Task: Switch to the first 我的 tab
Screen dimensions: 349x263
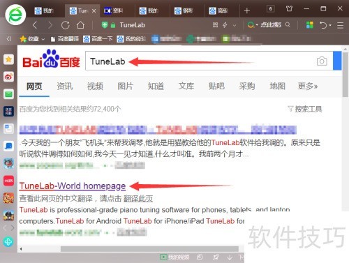Action: [44, 10]
